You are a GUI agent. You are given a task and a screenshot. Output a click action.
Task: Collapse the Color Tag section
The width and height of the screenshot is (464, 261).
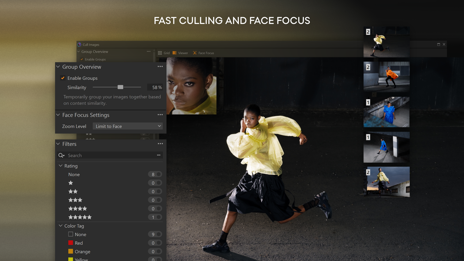pos(61,226)
